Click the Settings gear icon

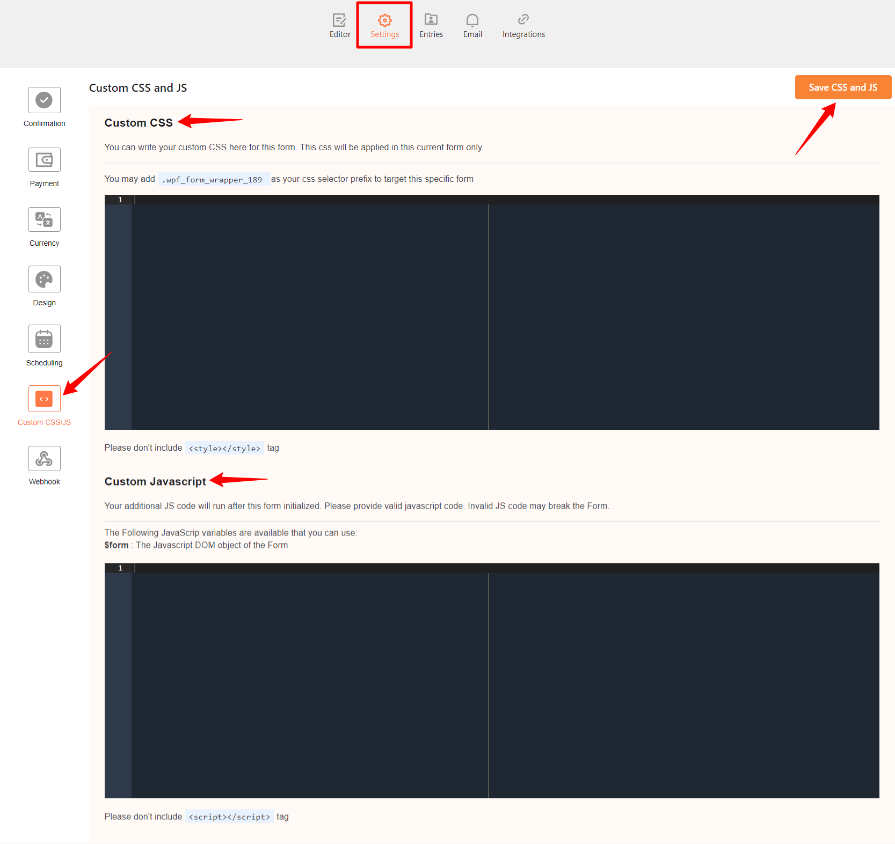384,20
